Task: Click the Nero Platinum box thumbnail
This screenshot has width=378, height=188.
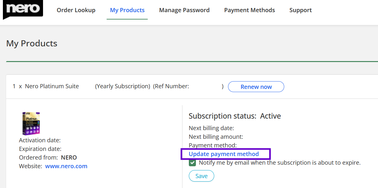Action: point(31,123)
